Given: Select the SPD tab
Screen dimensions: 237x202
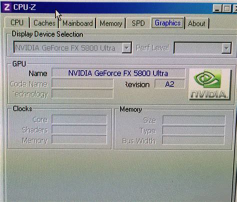Looking at the screenshot, I should pos(138,23).
